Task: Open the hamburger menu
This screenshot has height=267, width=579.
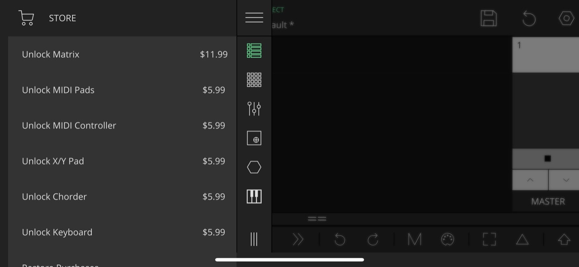Action: coord(254,18)
